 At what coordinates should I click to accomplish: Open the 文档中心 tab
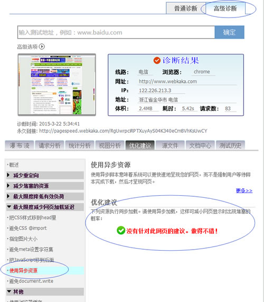(200, 145)
